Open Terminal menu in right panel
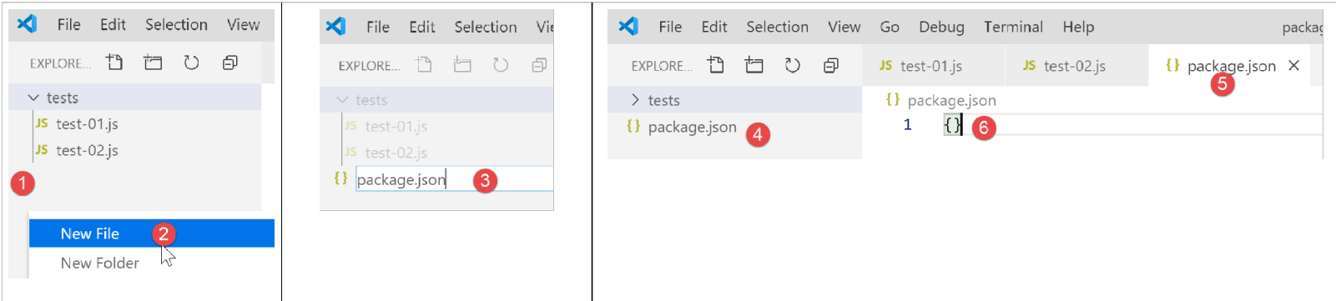This screenshot has height=301, width=1336. click(1013, 27)
